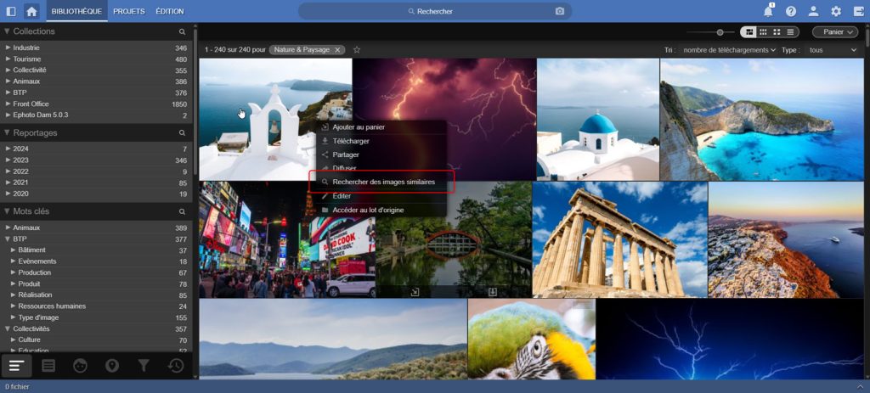Remove the Nature & Paysage filter
The width and height of the screenshot is (870, 393).
(x=337, y=50)
